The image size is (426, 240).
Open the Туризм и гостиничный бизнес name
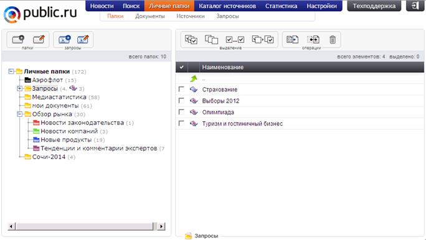coord(242,124)
